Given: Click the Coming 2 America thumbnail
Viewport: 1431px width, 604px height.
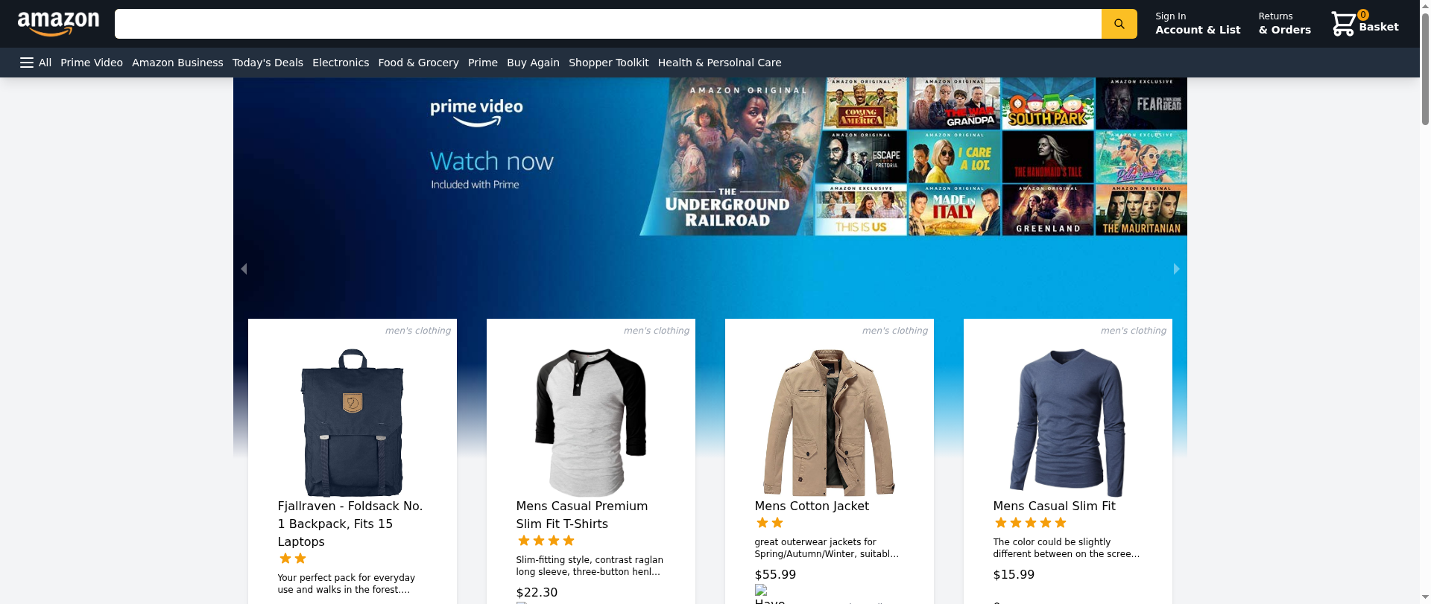Looking at the screenshot, I should click(x=865, y=104).
